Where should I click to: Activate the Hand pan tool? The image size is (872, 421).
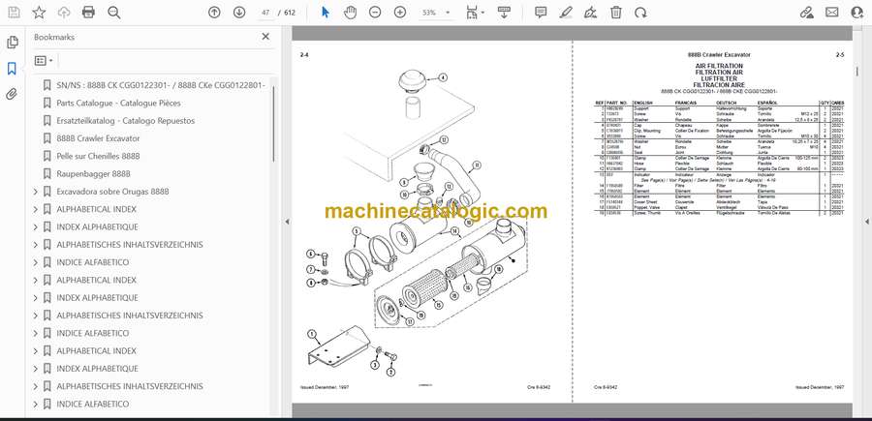(x=350, y=13)
